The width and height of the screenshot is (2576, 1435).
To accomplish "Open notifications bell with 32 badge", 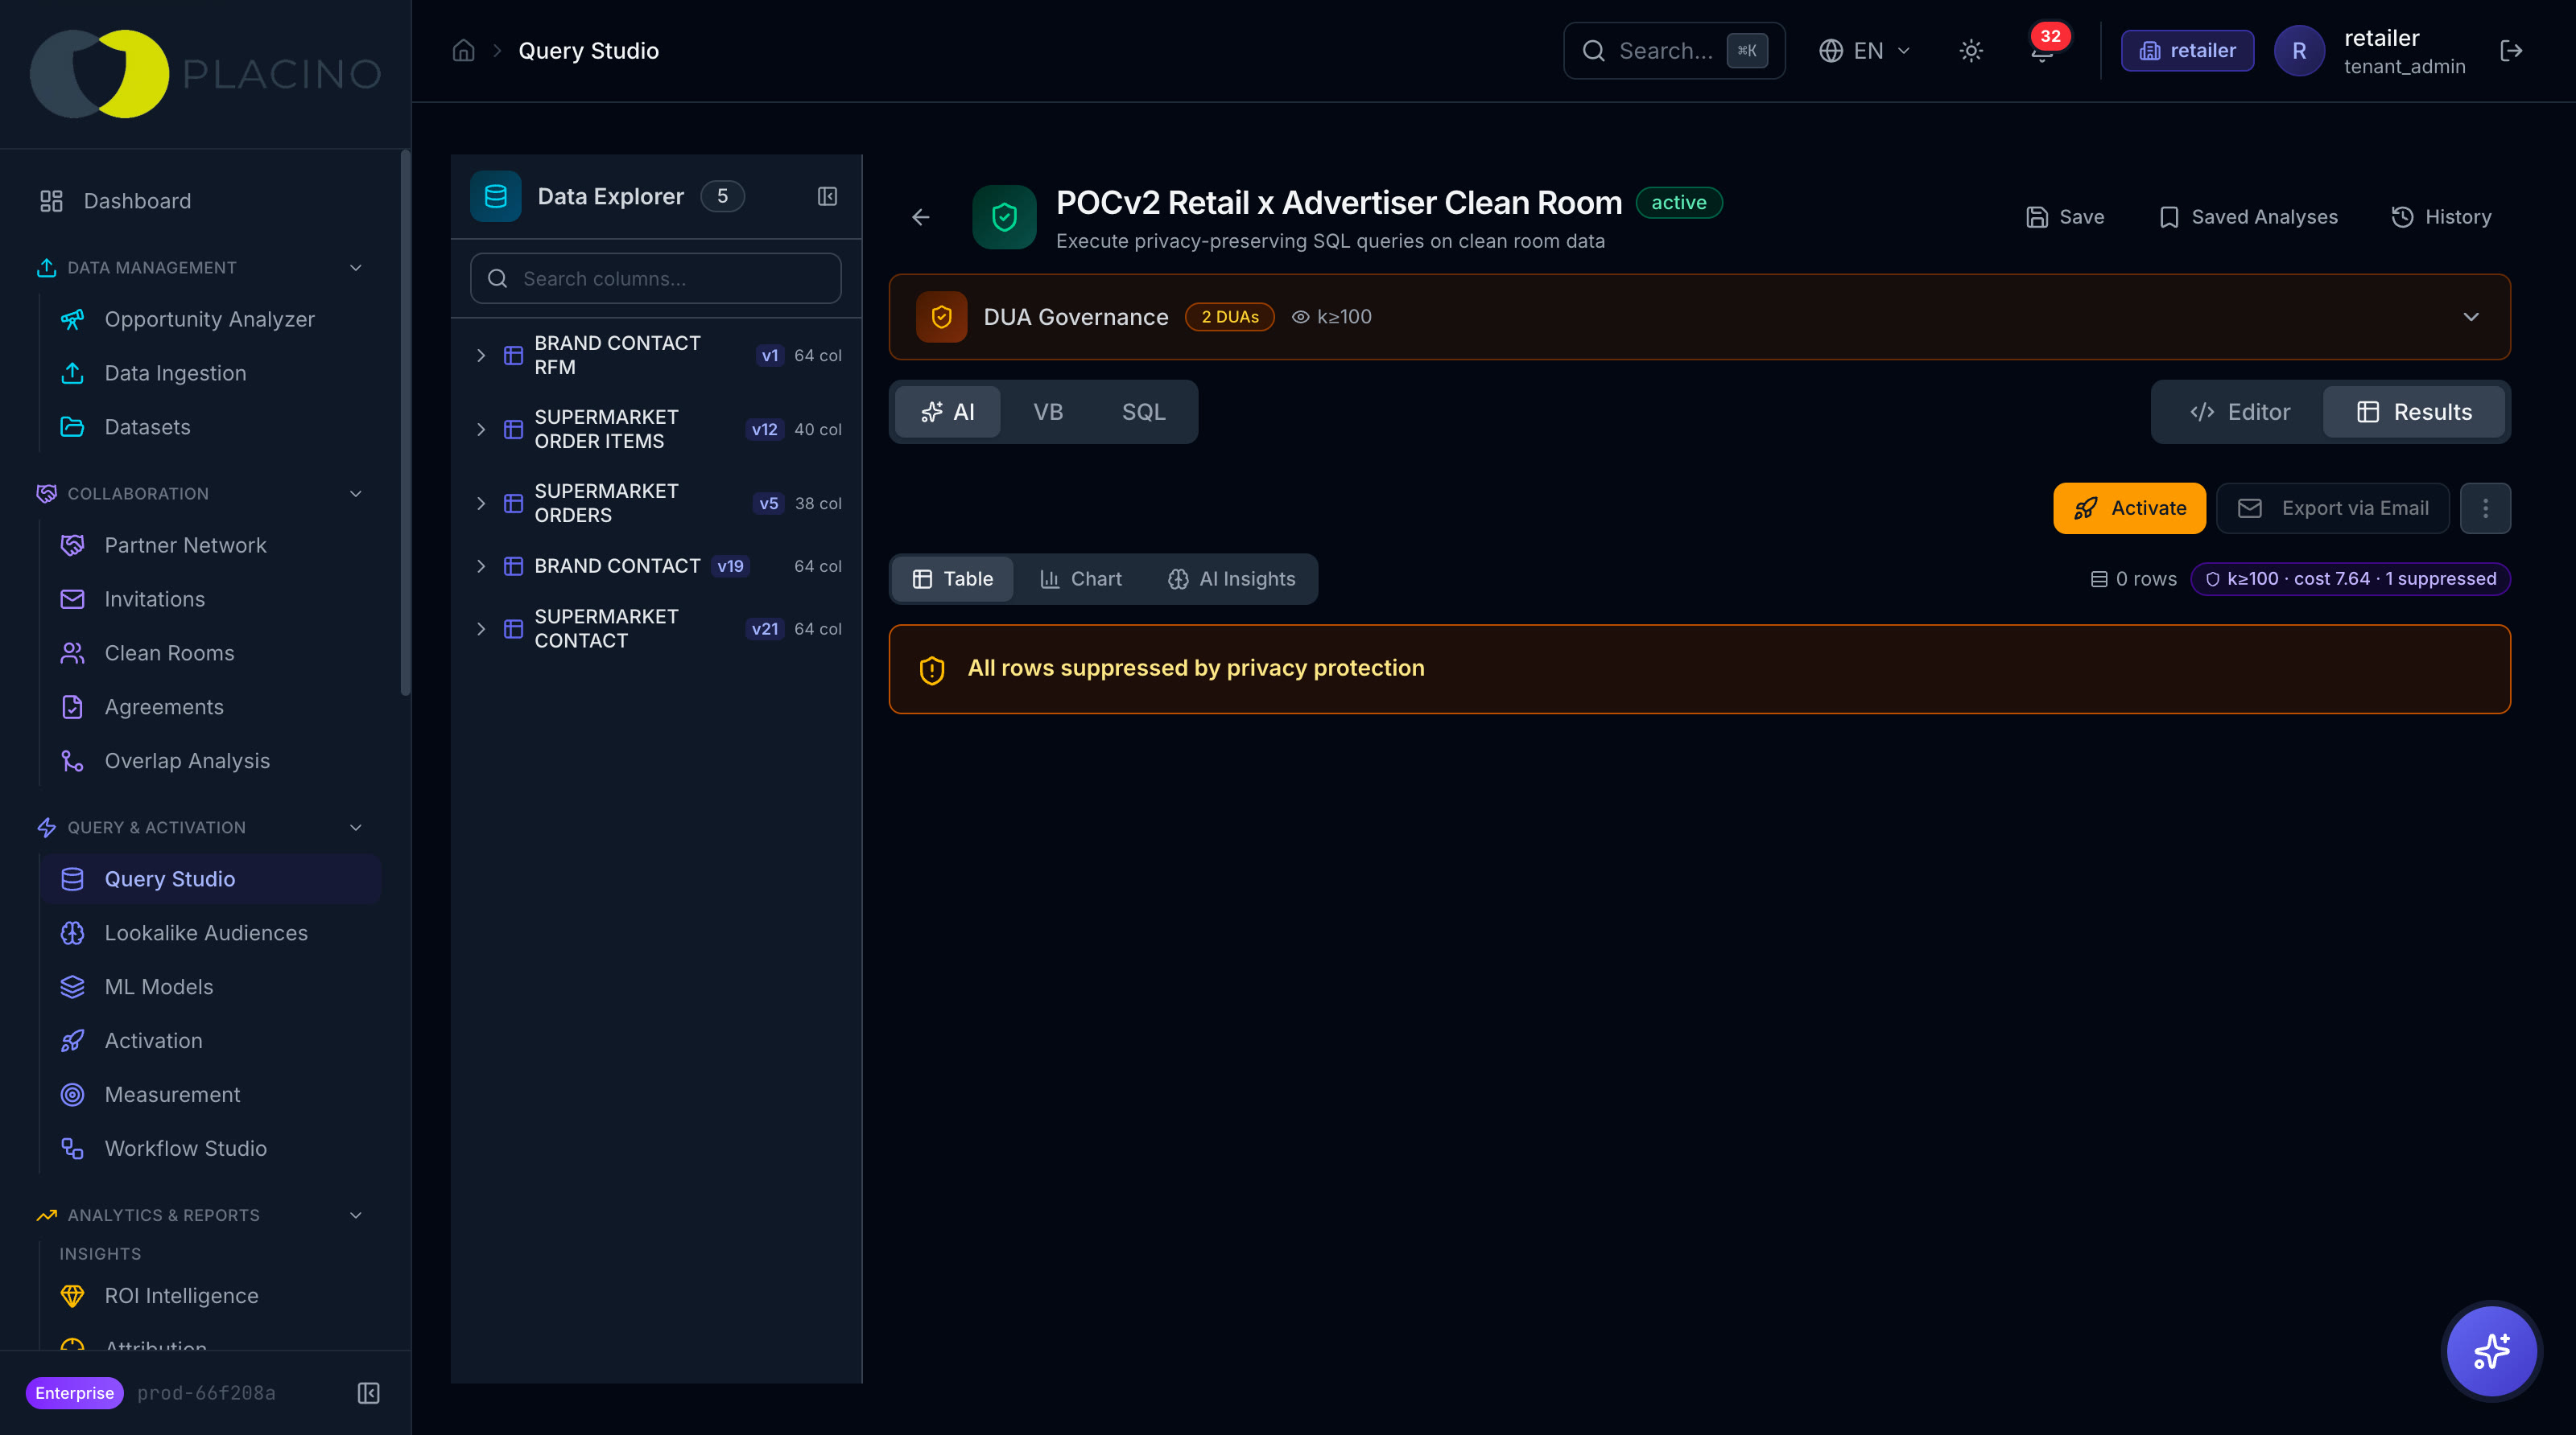I will [x=2042, y=50].
